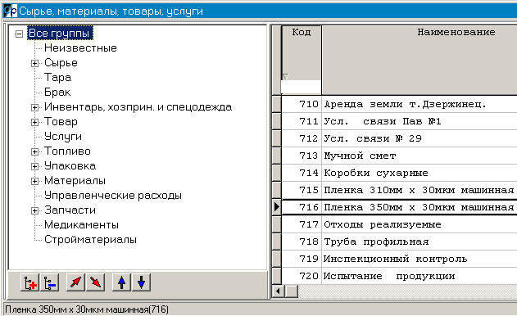Select row Испытание продукции
This screenshot has height=316, width=517.
click(419, 276)
